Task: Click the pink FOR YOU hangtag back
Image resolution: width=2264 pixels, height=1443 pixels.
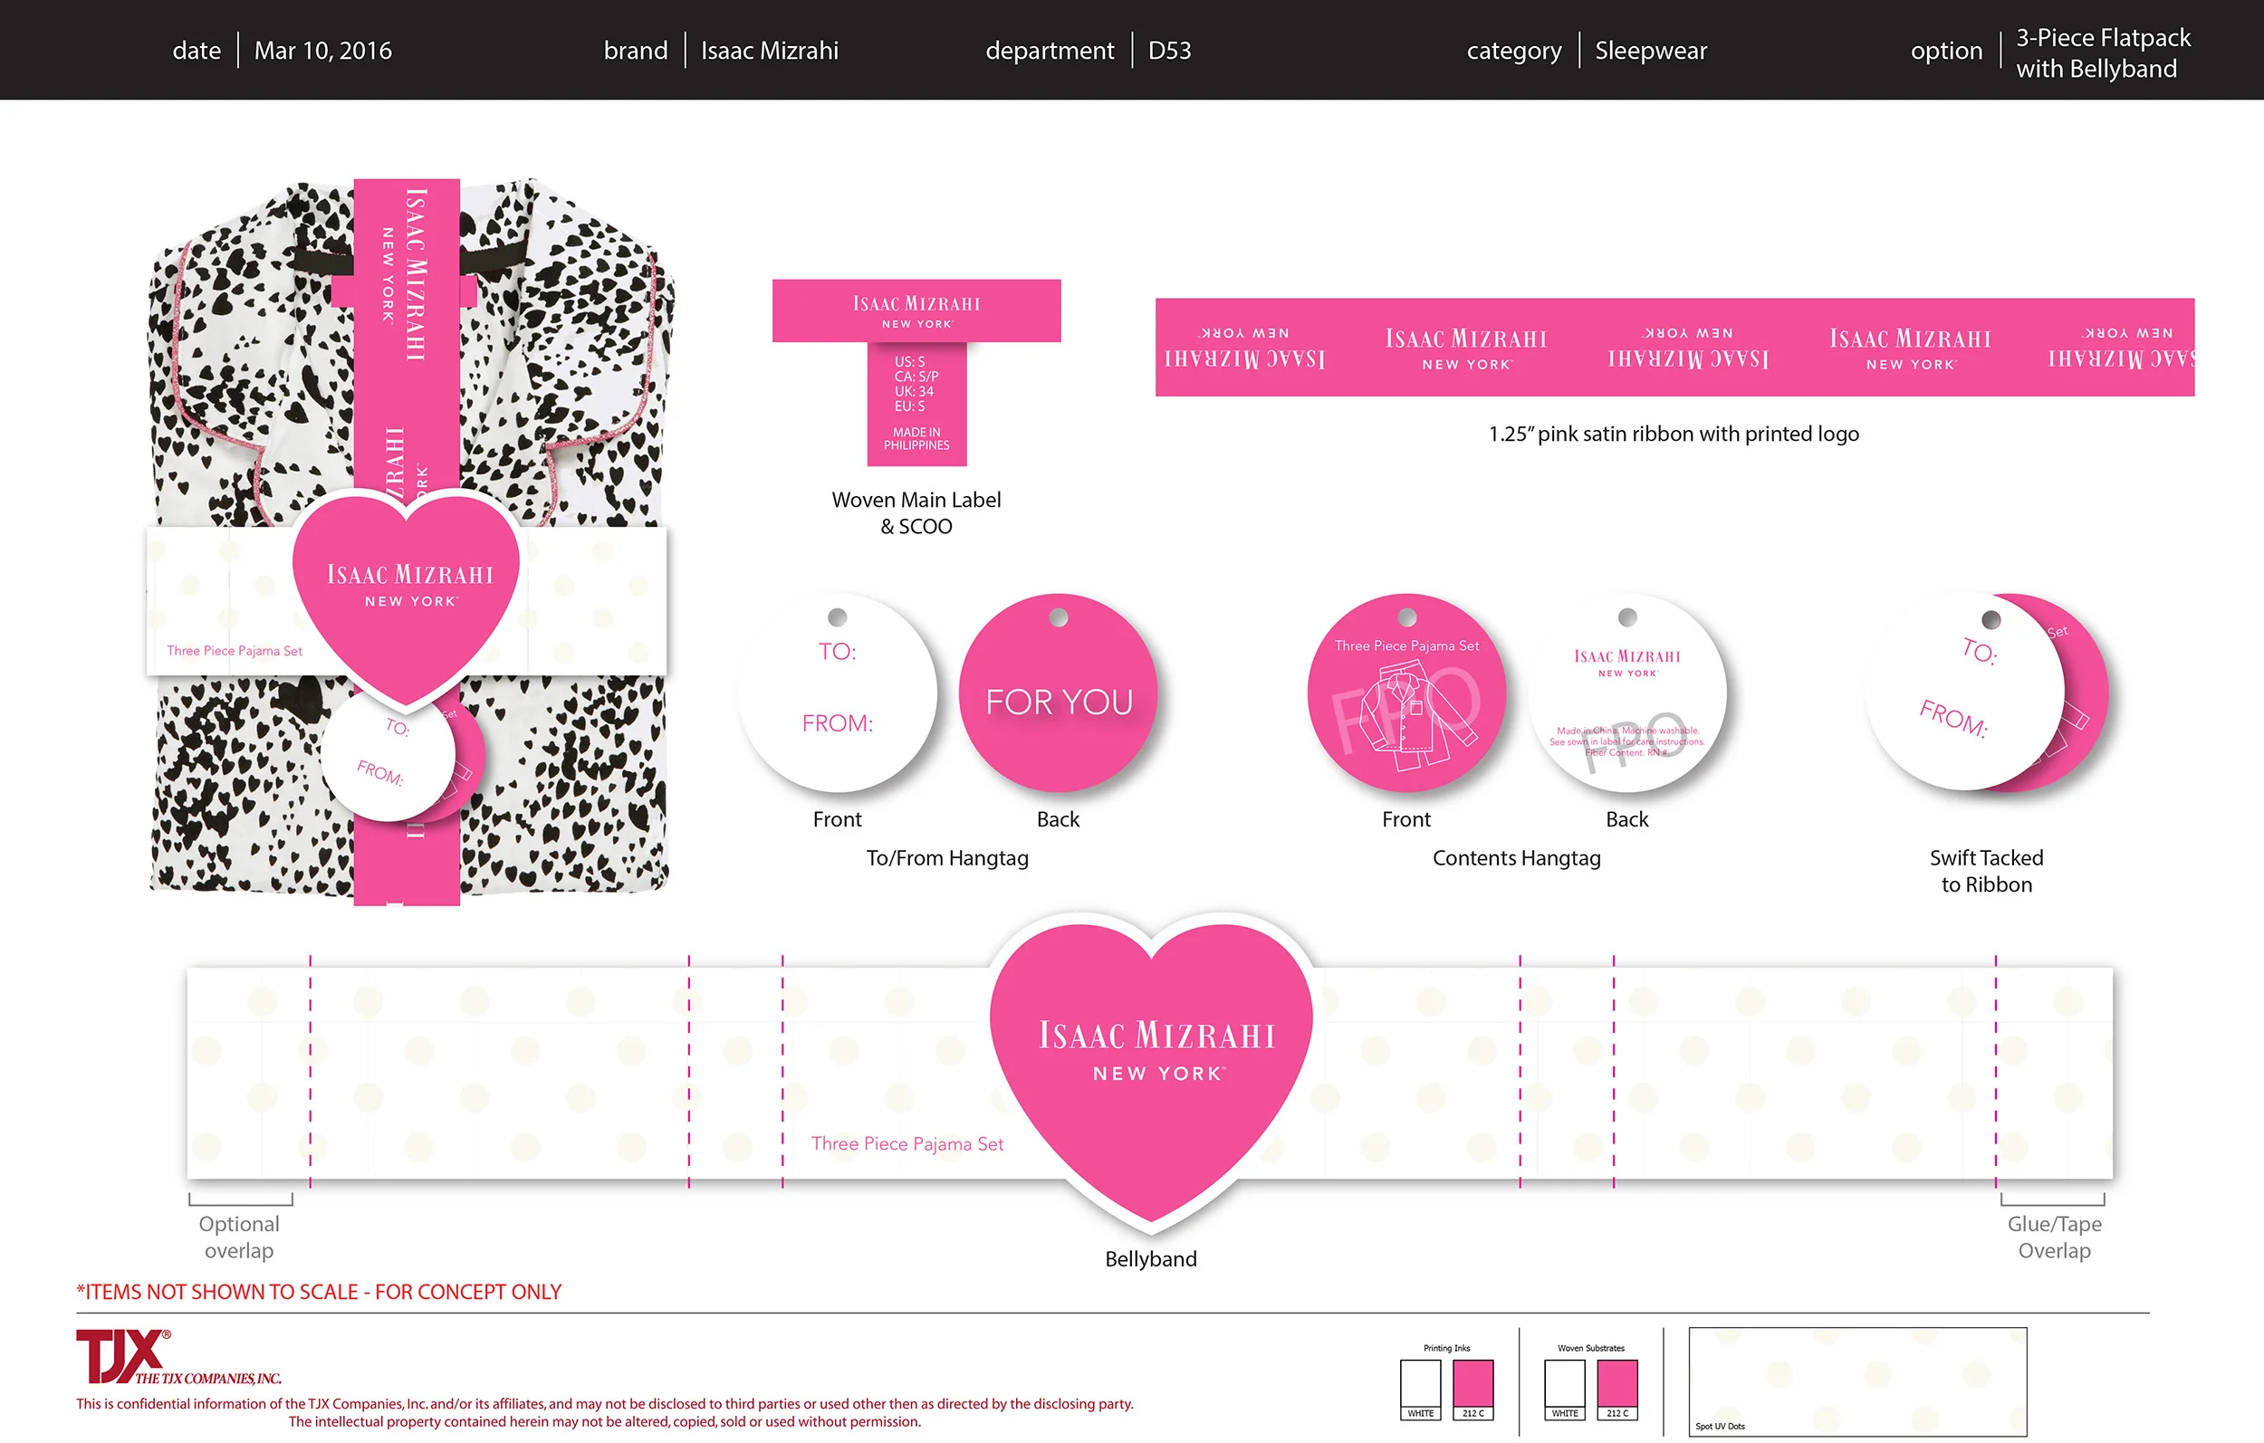Action: [x=1058, y=693]
